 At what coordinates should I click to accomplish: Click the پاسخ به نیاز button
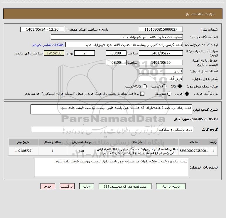coord(171,186)
